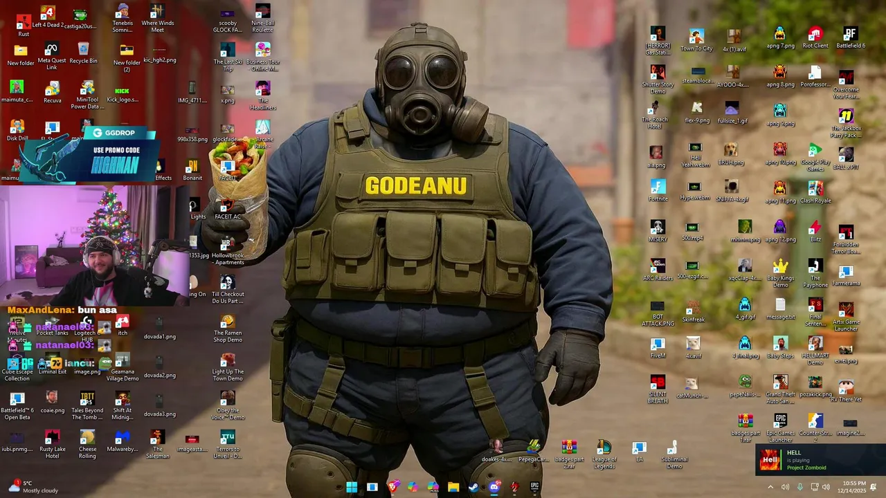Select the Riot Client desktop icon
886x498 pixels.
tap(815, 38)
